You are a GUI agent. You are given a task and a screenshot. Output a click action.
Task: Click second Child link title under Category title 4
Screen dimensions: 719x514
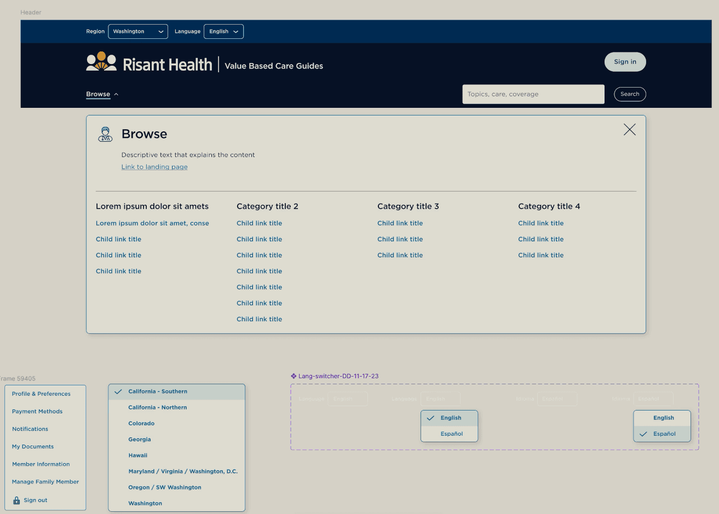coord(541,239)
